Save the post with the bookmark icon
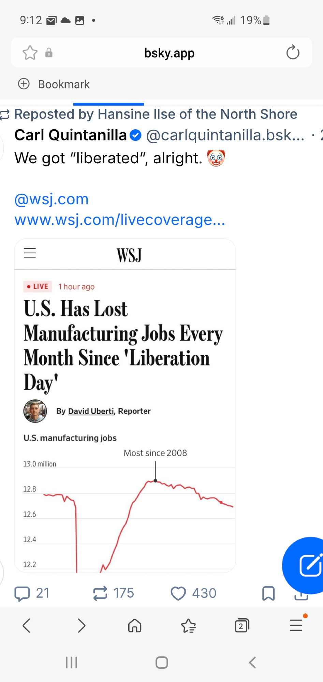This screenshot has width=323, height=682. (x=268, y=593)
